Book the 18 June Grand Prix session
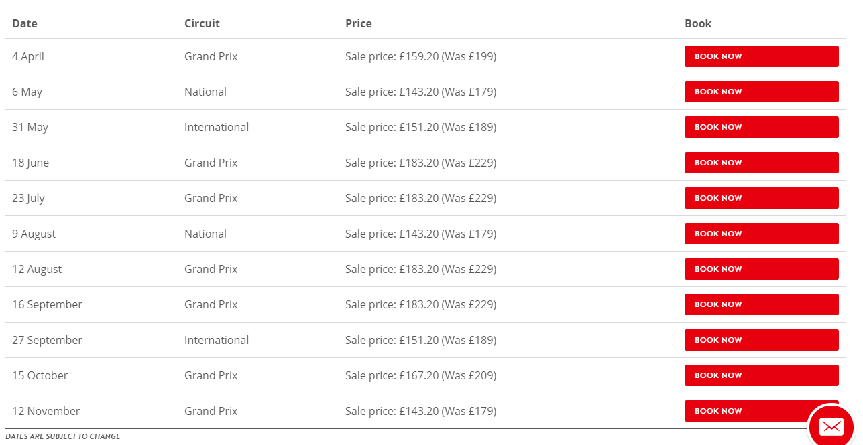863x445 pixels. 761,163
